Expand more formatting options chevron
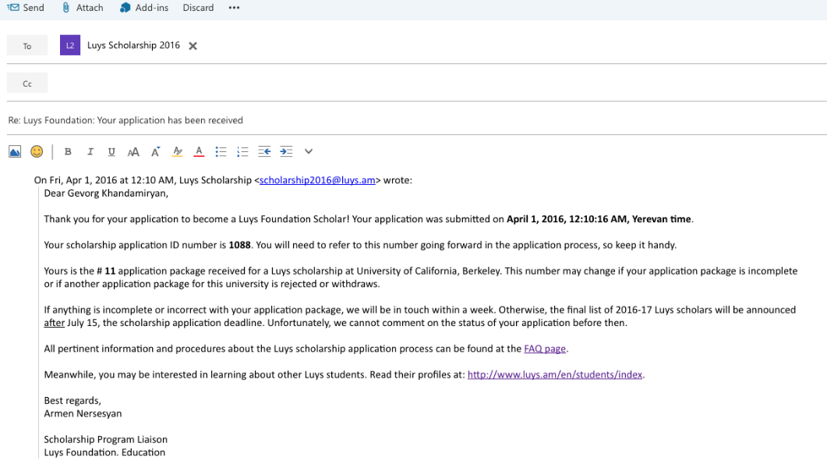 [309, 152]
